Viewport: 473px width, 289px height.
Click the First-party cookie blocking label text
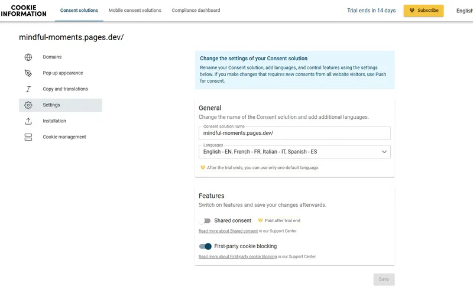coord(245,246)
